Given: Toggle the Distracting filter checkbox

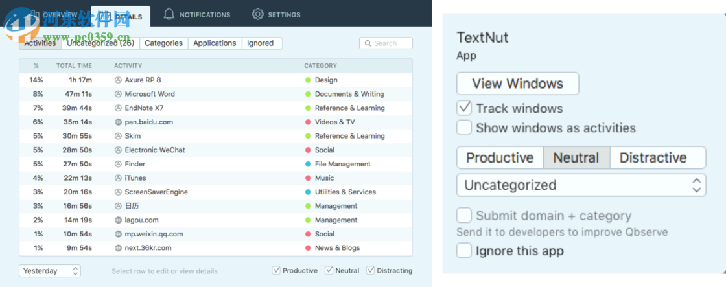Looking at the screenshot, I should [x=371, y=271].
